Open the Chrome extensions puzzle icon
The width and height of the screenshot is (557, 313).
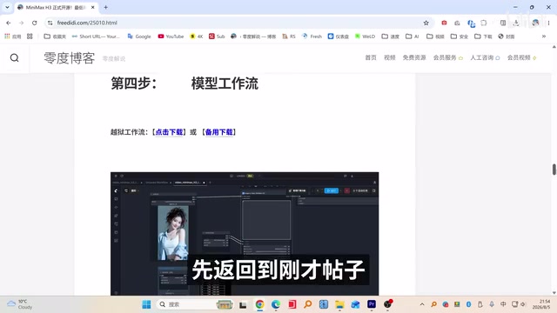pos(484,23)
